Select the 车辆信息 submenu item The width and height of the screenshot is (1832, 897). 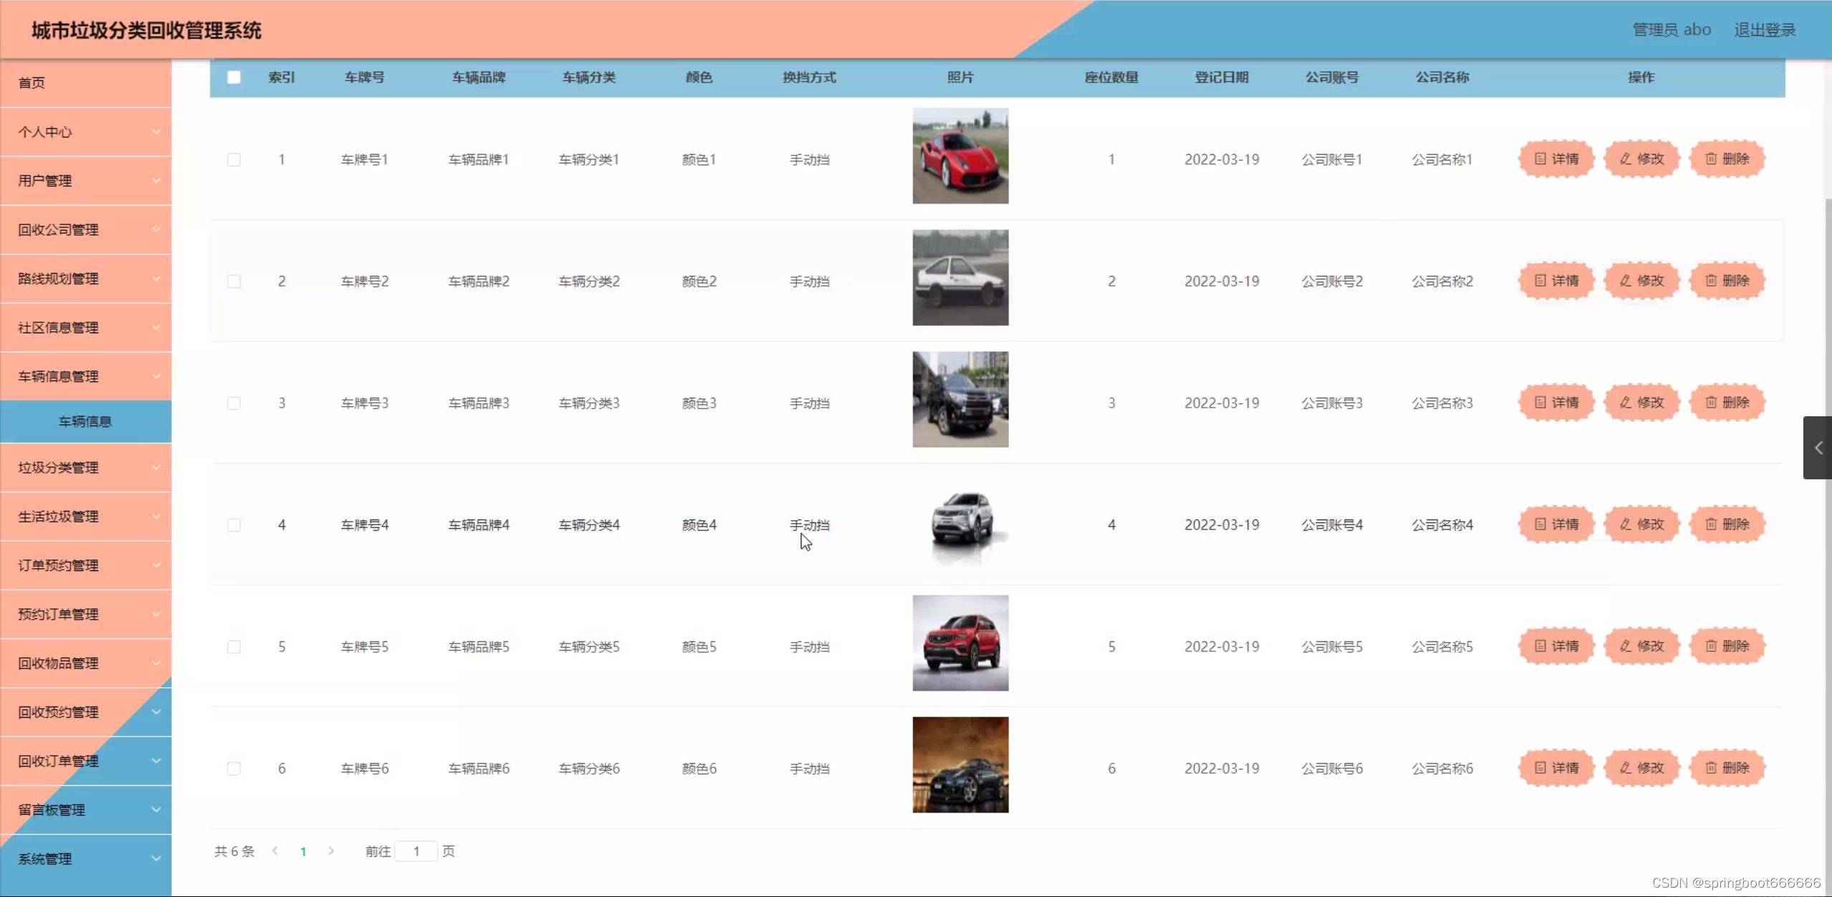86,421
